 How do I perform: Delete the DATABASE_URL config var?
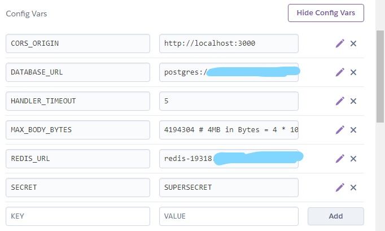pyautogui.click(x=353, y=72)
